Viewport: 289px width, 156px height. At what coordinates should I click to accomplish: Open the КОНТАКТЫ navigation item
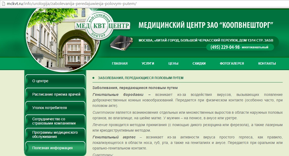click(x=267, y=63)
